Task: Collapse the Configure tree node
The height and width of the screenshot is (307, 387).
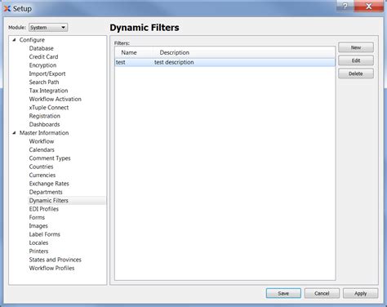Action: pyautogui.click(x=14, y=40)
